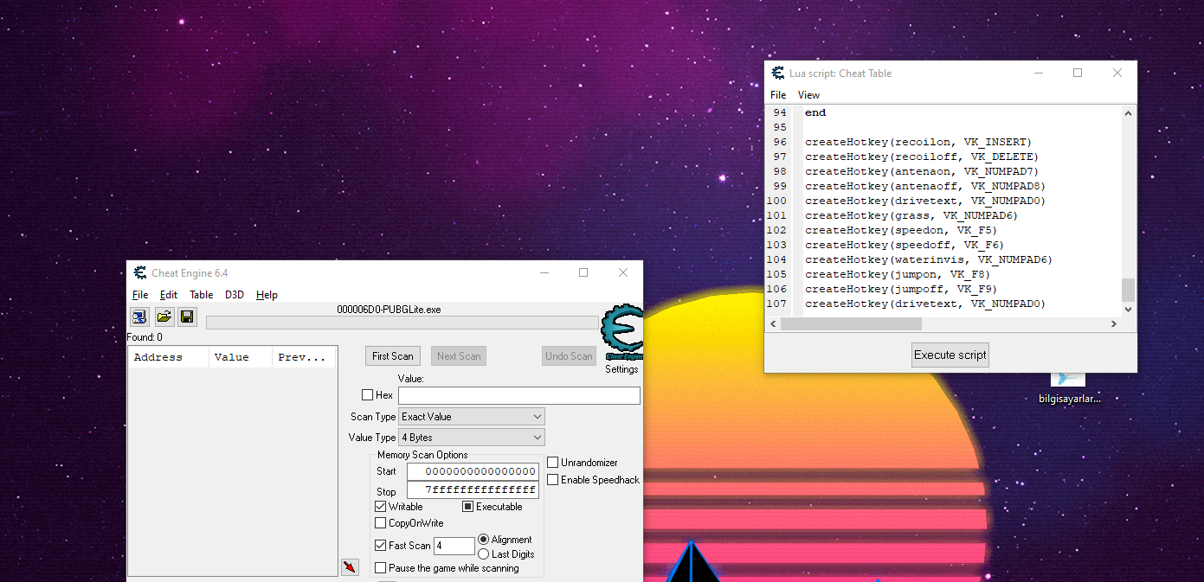This screenshot has height=582, width=1204.
Task: Enable the Unrandomizer checkbox
Action: click(x=552, y=463)
